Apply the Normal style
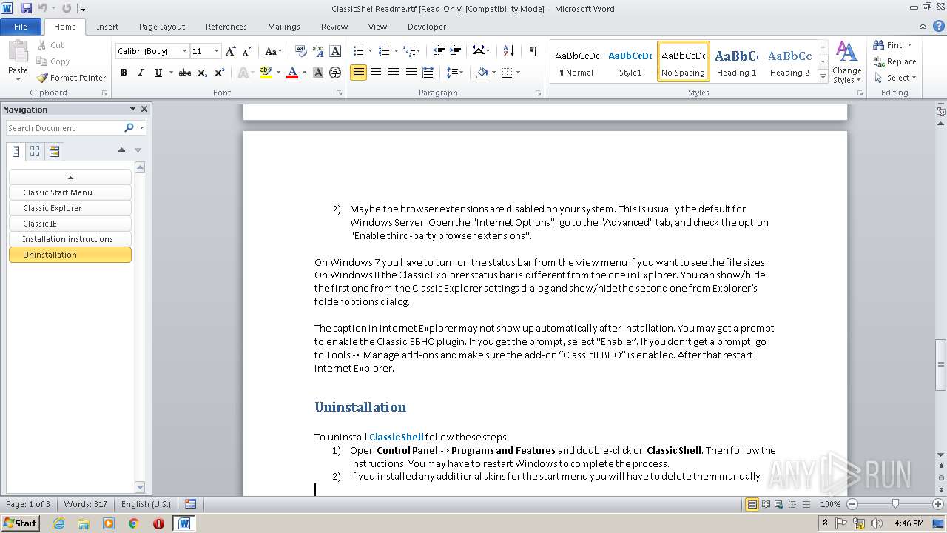 [576, 61]
